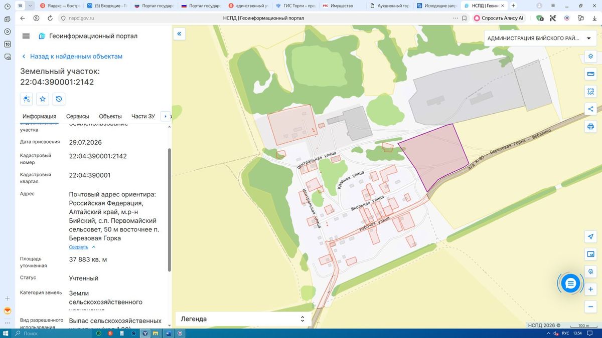Click the Спросить Алису AI button
Image resolution: width=602 pixels, height=338 pixels.
499,18
